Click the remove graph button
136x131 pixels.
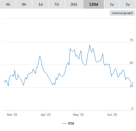point(122,13)
